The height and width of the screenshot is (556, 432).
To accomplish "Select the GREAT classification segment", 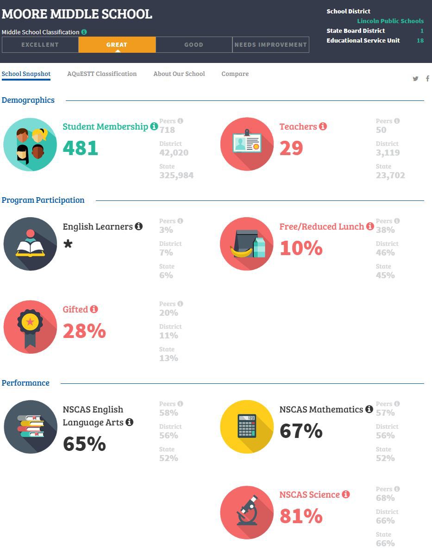I will point(117,45).
